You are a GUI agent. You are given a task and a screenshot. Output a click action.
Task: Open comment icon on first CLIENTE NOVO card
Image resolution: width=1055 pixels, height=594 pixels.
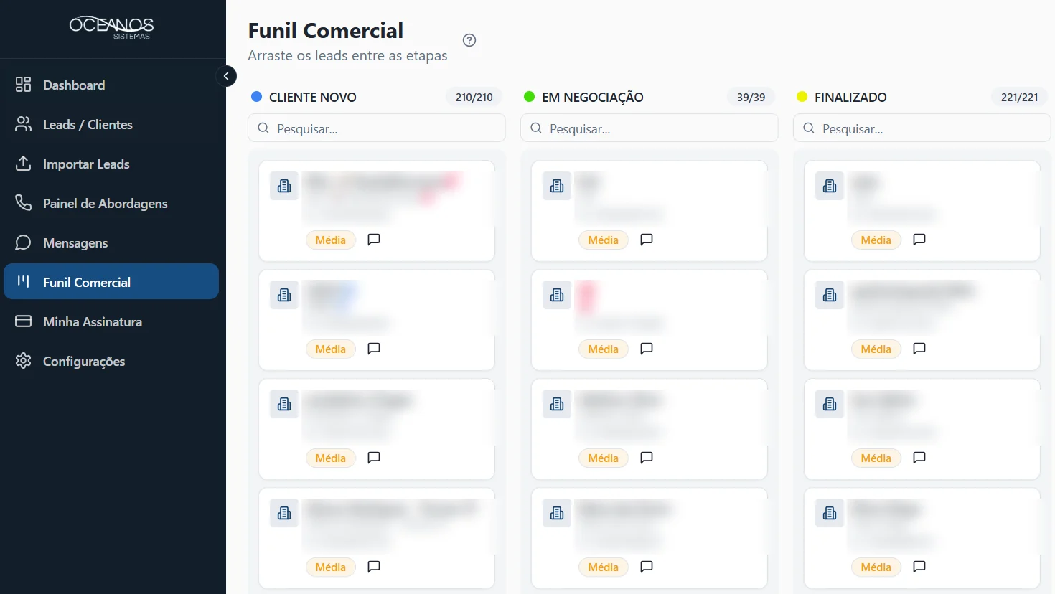[x=374, y=240]
